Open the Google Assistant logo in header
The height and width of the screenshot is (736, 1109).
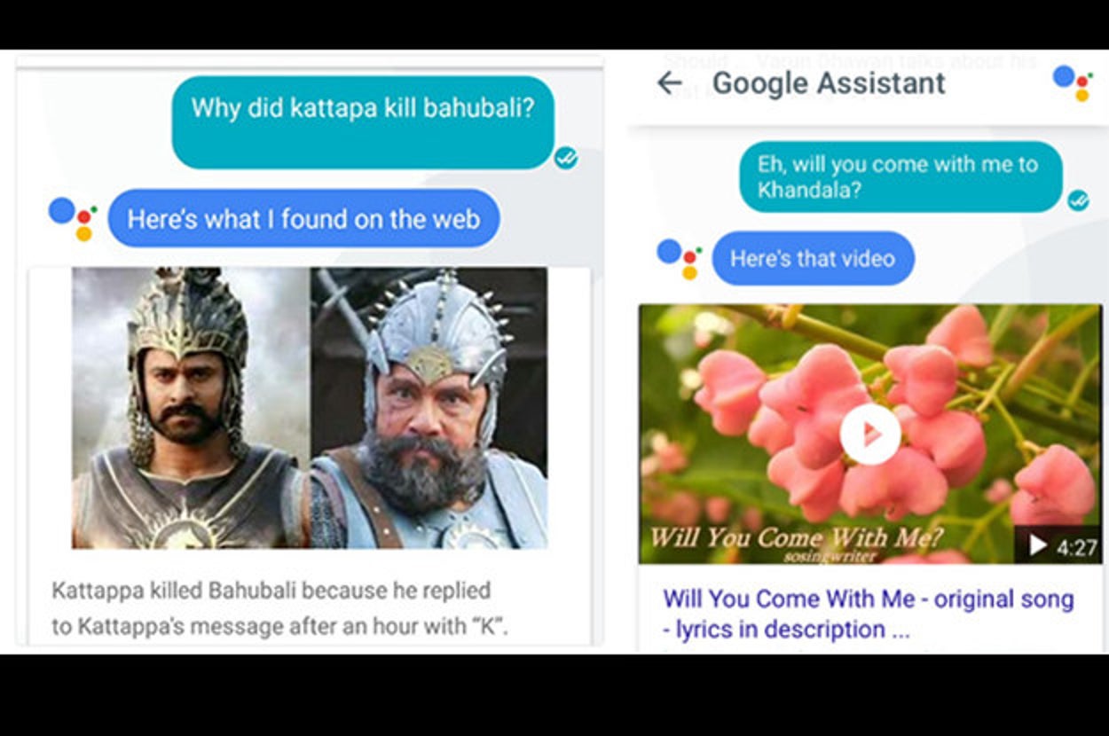[x=1073, y=83]
